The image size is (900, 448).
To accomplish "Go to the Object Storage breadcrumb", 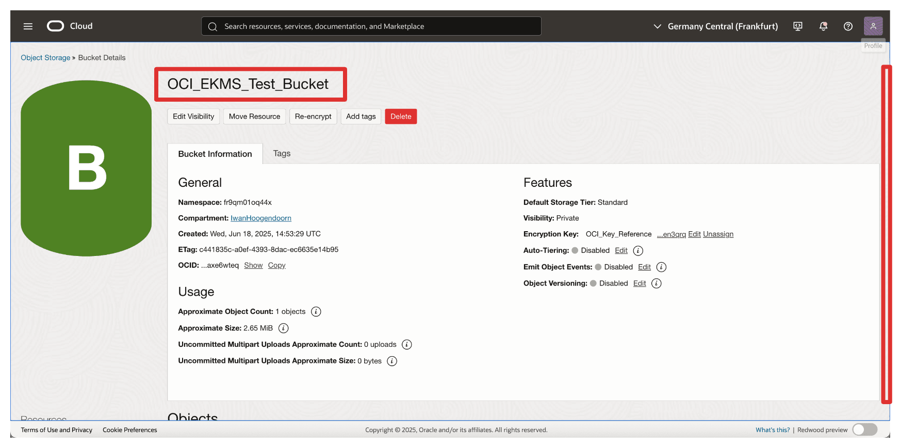I will click(x=45, y=58).
